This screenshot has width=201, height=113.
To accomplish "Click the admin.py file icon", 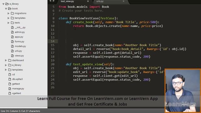I will click(x=12, y=32).
